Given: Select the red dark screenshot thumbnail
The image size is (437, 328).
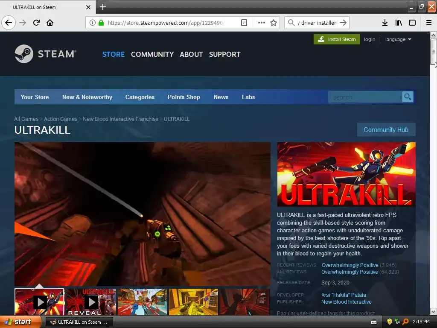Looking at the screenshot, I should click(245, 302).
